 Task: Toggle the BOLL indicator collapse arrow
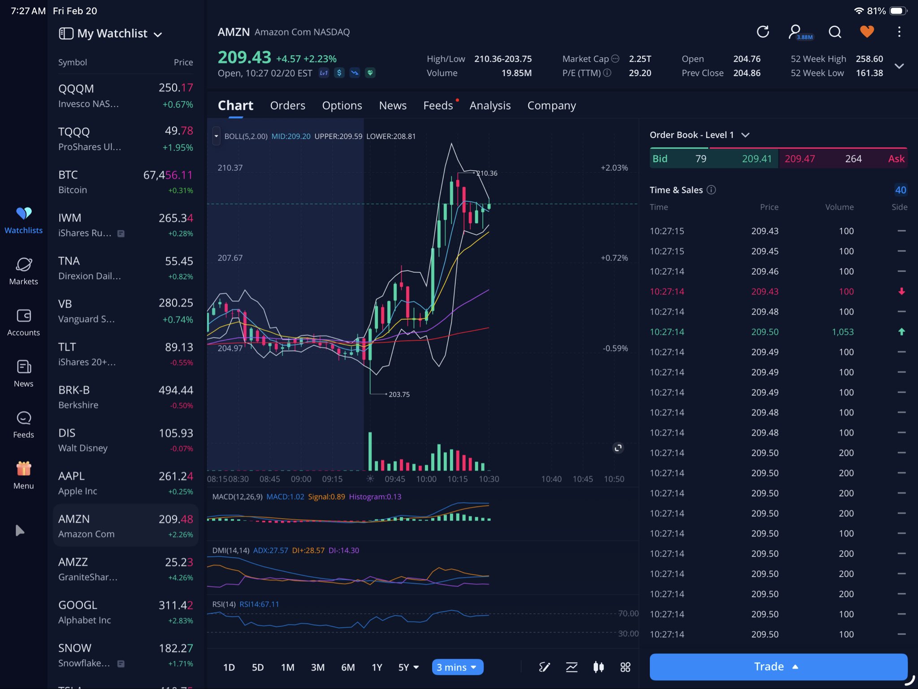coord(217,136)
